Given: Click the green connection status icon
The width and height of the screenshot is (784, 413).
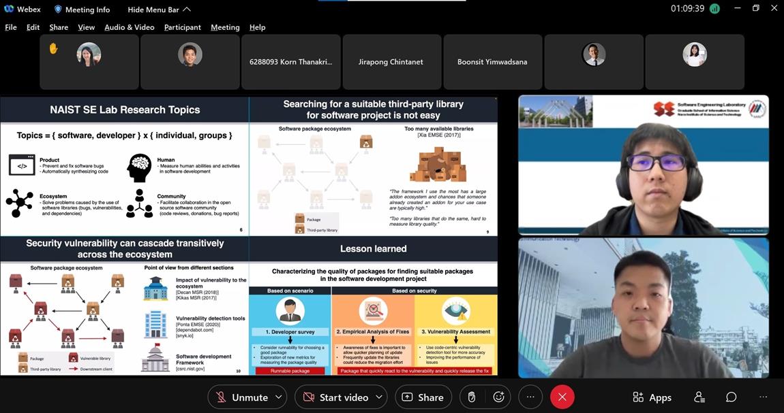Looking at the screenshot, I should pyautogui.click(x=714, y=9).
